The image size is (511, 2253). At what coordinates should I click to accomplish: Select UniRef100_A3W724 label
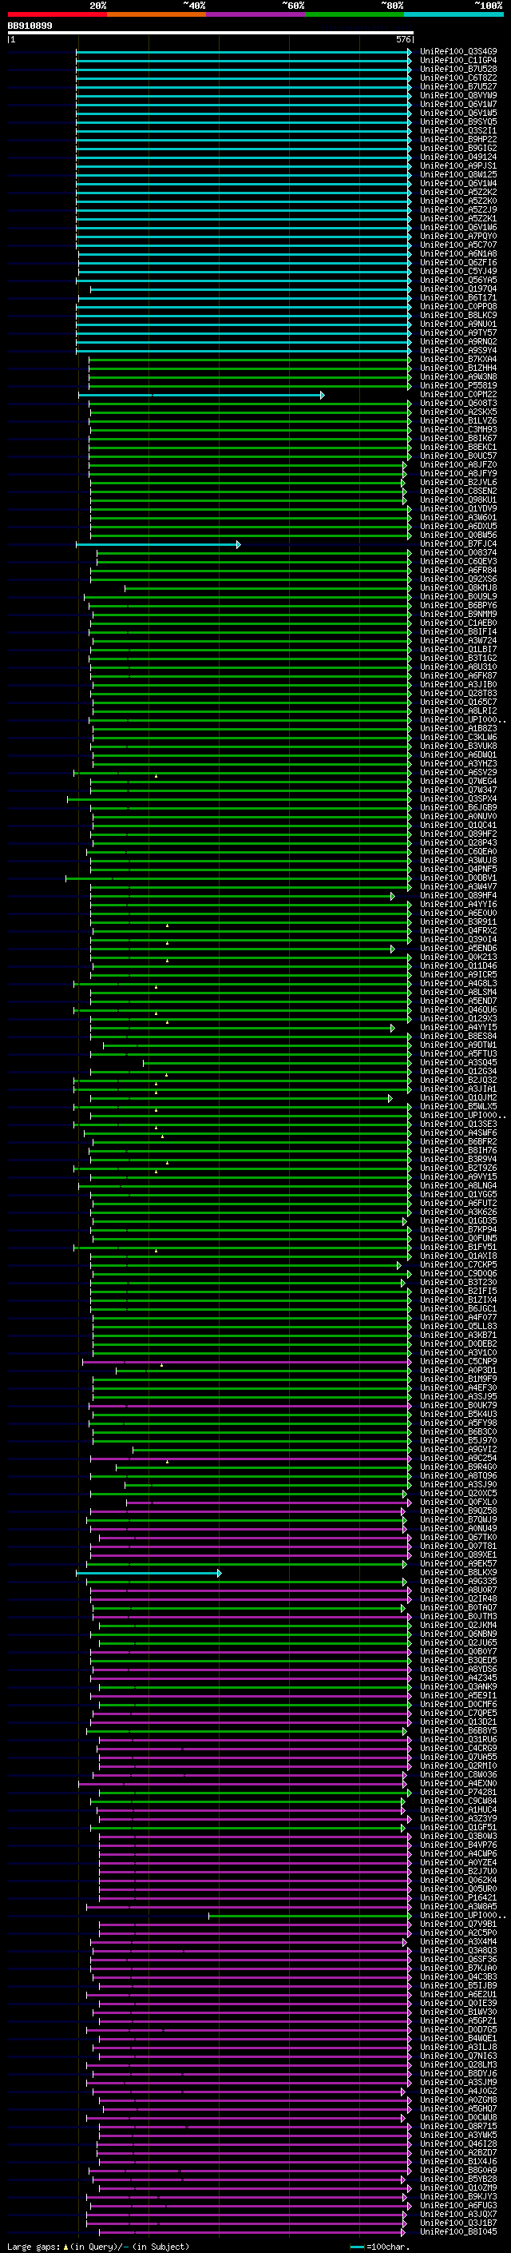(458, 641)
